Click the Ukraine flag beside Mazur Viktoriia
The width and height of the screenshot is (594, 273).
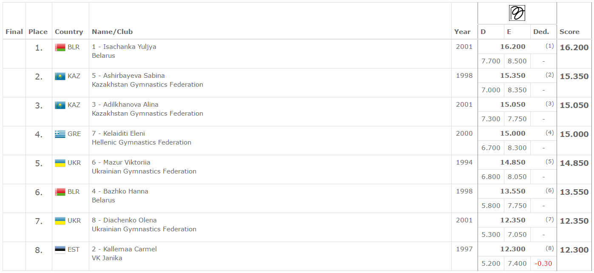point(60,163)
